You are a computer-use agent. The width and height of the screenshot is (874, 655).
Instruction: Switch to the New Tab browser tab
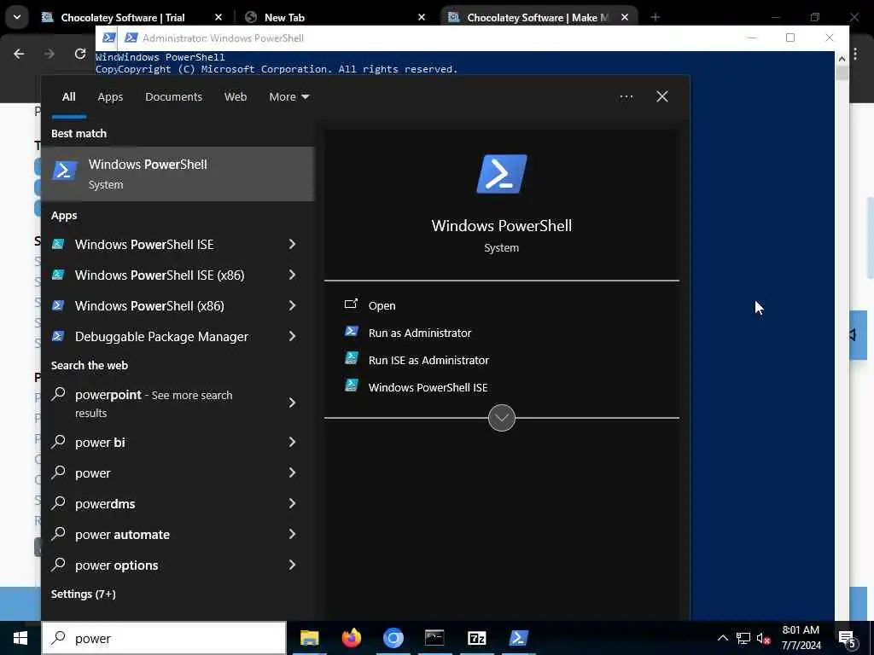(x=284, y=18)
